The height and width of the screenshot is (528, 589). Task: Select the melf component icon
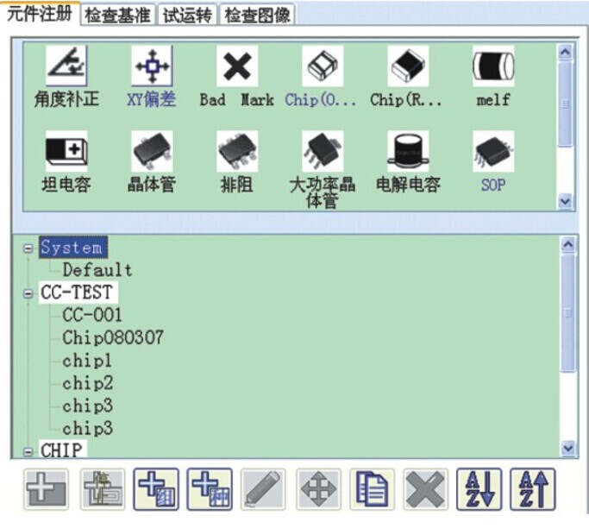pyautogui.click(x=493, y=67)
